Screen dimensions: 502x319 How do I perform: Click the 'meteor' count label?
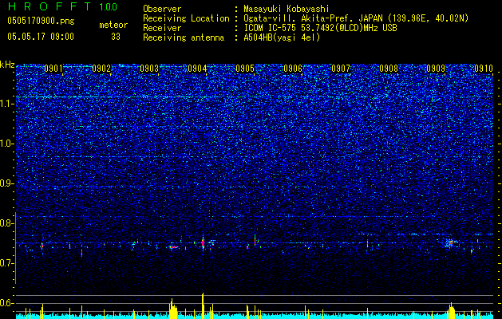click(113, 25)
